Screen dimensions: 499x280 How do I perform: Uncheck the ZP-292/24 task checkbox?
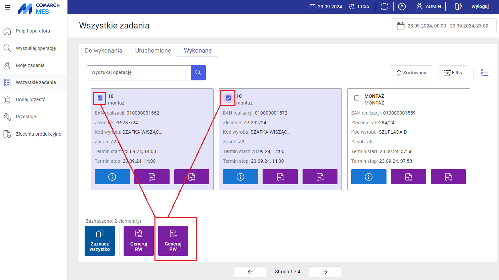pos(228,98)
